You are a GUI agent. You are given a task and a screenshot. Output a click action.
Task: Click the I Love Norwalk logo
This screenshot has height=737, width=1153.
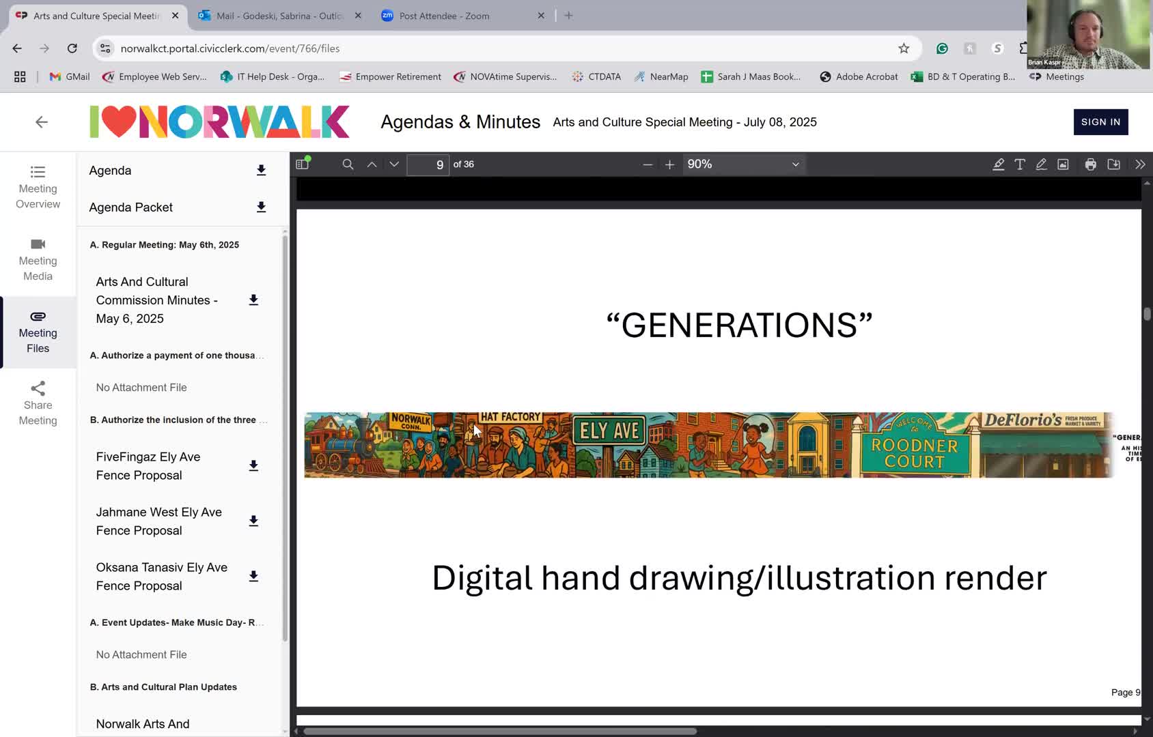tap(219, 122)
